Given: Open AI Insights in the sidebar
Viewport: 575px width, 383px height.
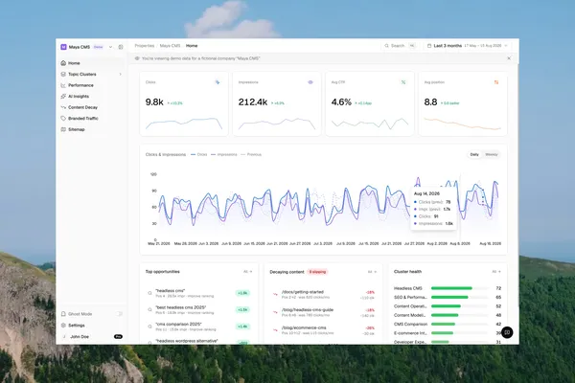Looking at the screenshot, I should 92,96.
